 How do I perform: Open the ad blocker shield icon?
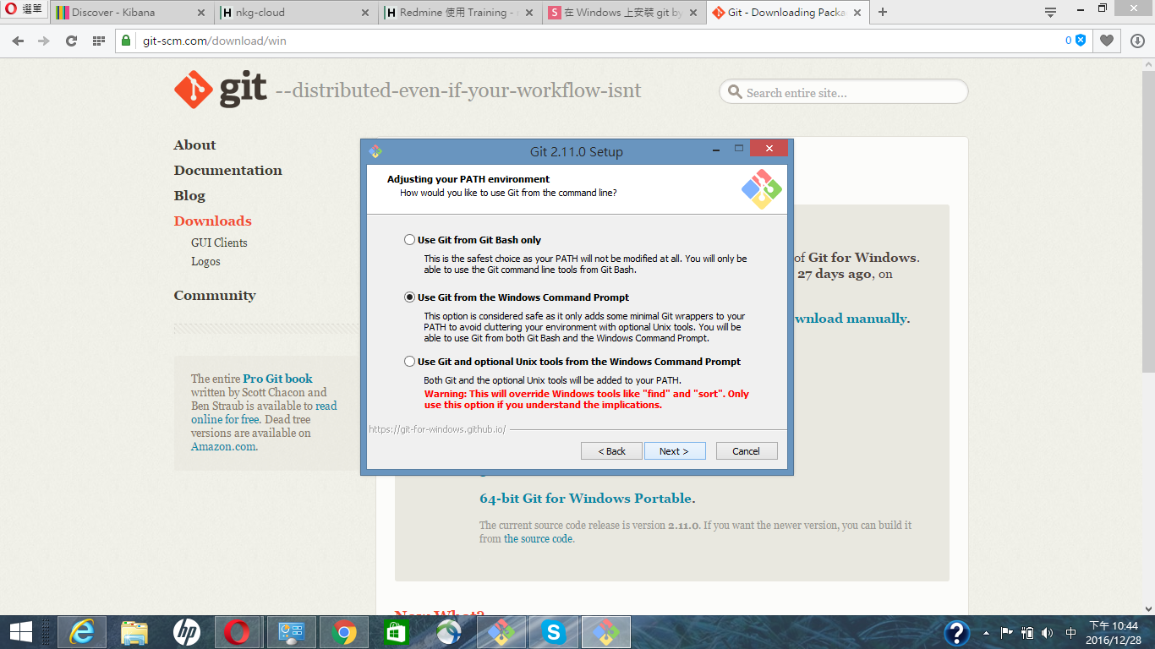pyautogui.click(x=1080, y=40)
